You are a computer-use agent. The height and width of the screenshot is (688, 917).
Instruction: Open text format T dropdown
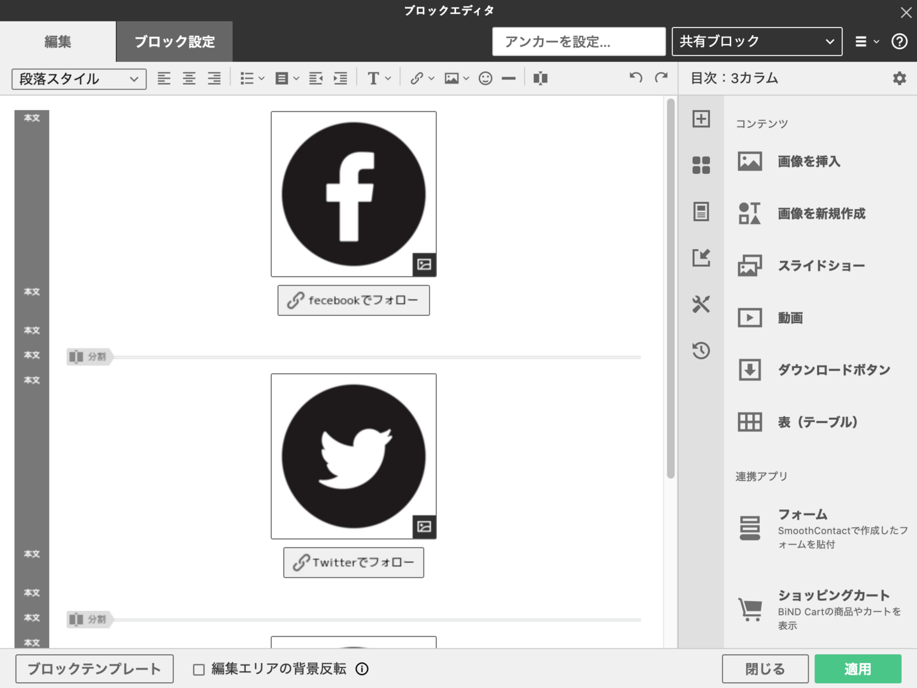pos(379,78)
